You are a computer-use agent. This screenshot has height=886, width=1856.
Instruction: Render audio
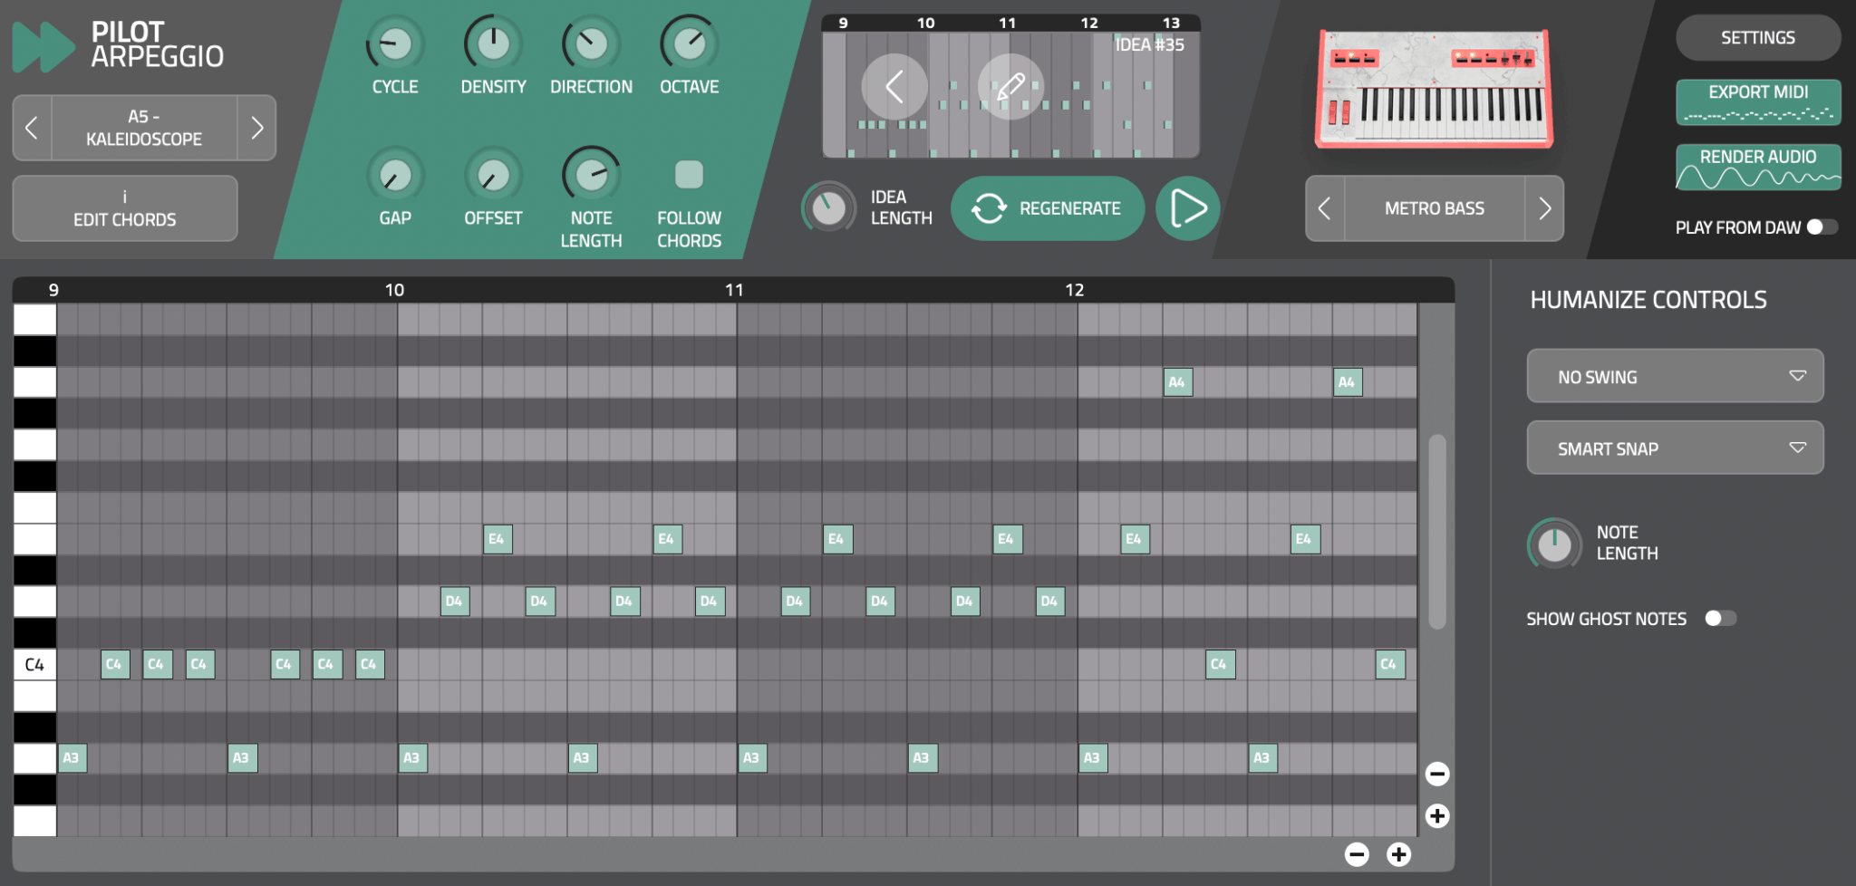tap(1758, 167)
